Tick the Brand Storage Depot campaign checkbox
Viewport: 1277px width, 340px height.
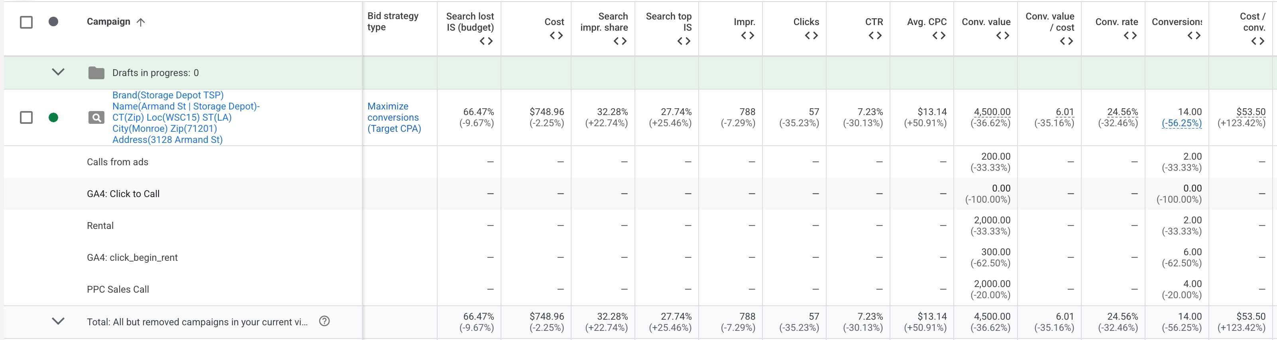pyautogui.click(x=26, y=118)
